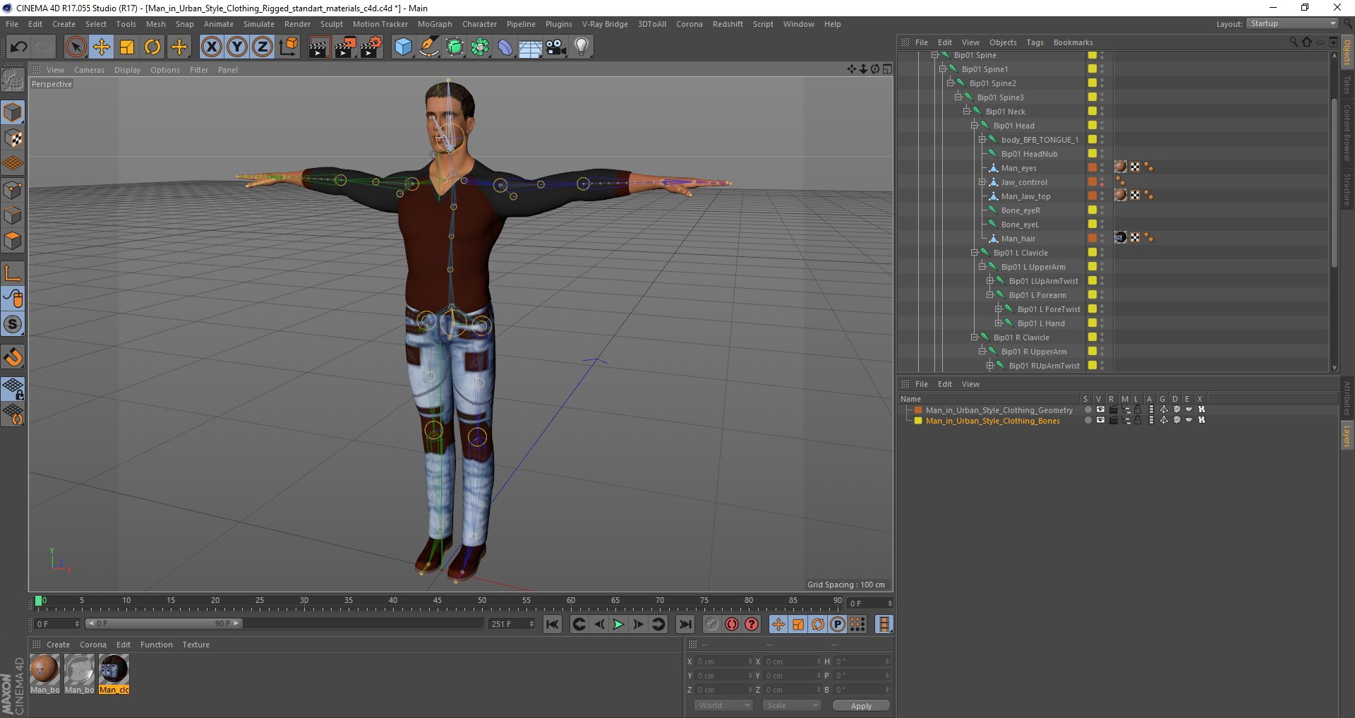Collapse the Bip01 Neck node

[966, 112]
